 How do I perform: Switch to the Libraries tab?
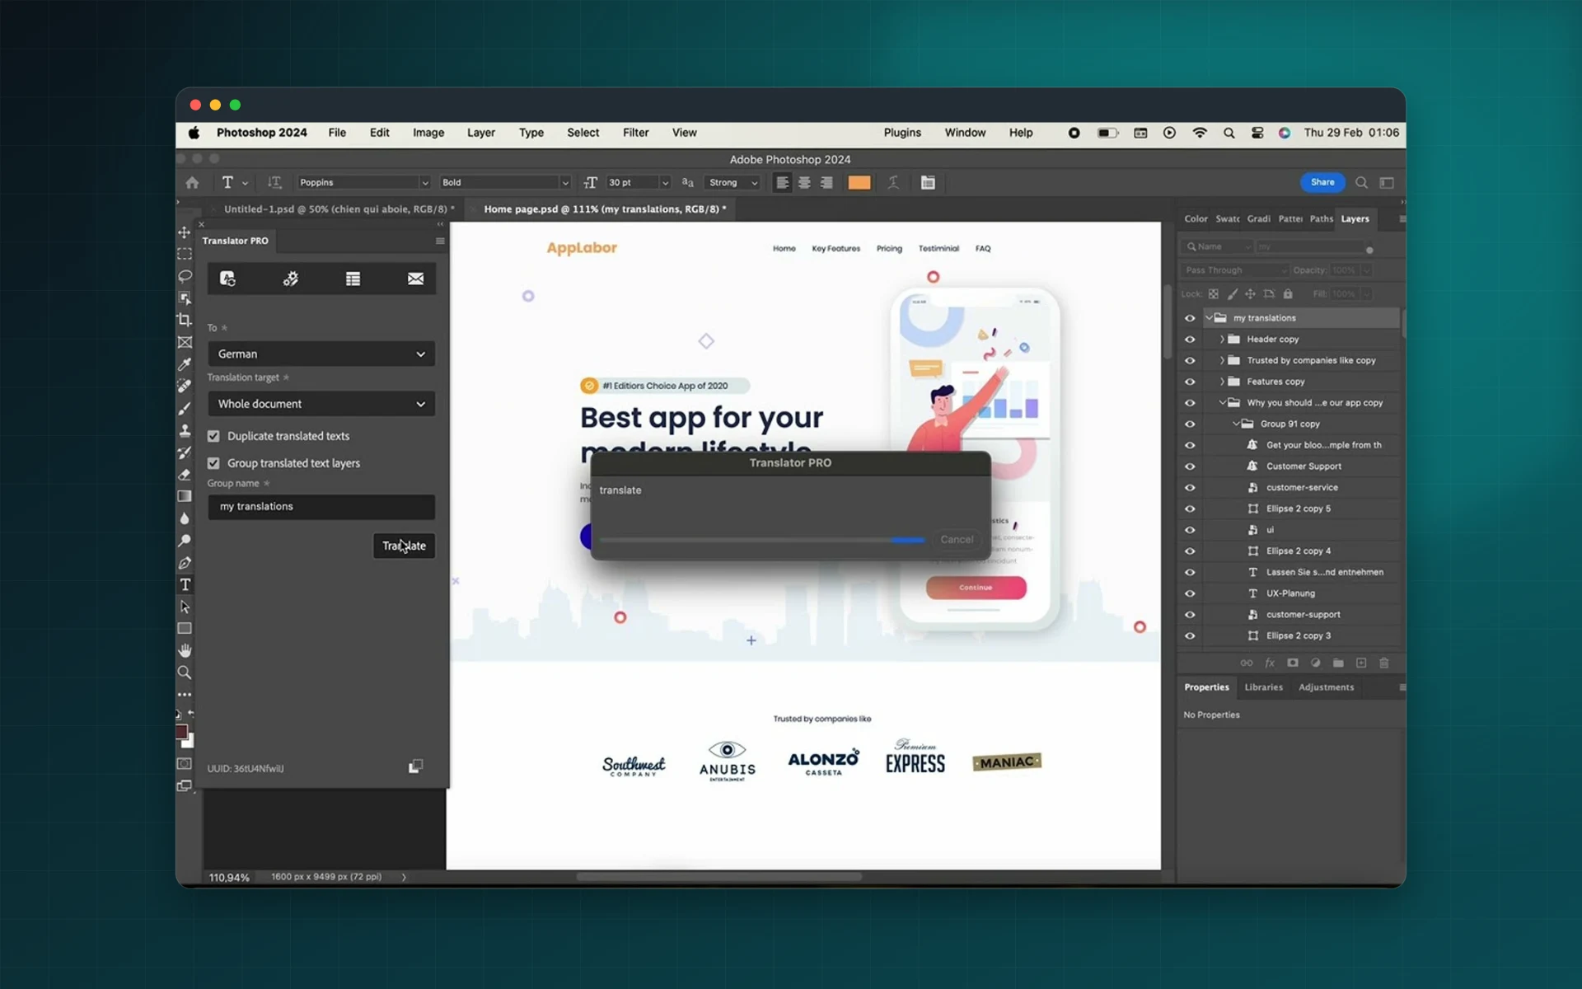point(1263,687)
